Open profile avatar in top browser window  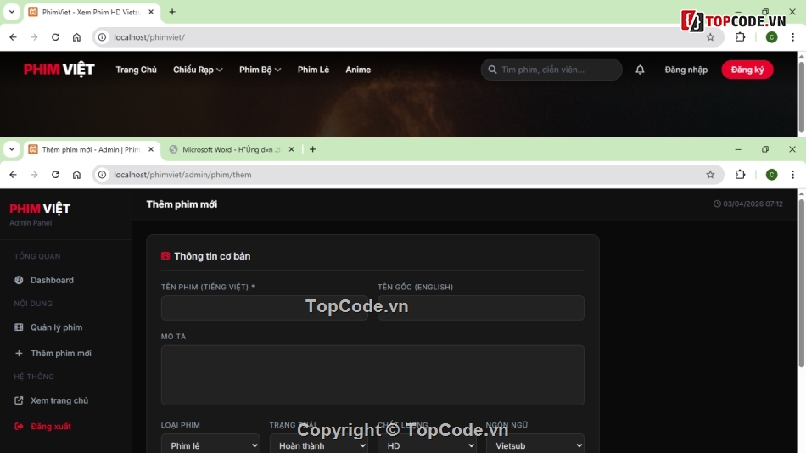[x=771, y=37]
